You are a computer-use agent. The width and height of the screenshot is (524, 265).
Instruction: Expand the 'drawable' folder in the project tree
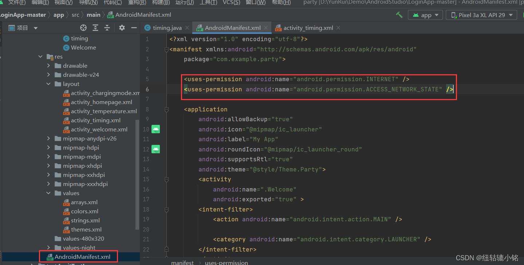click(x=48, y=66)
